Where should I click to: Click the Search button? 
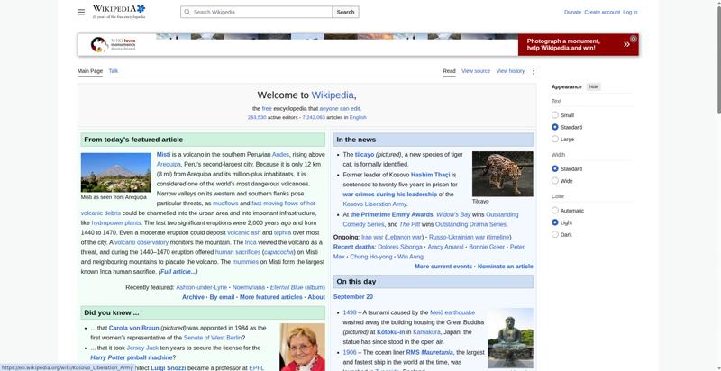point(345,12)
